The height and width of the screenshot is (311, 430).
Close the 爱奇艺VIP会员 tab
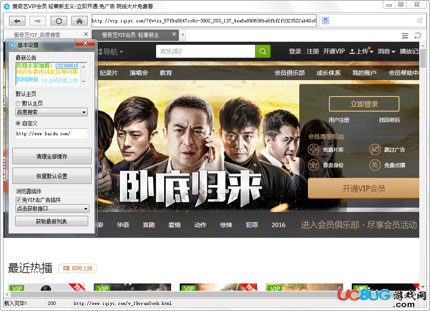coord(174,34)
